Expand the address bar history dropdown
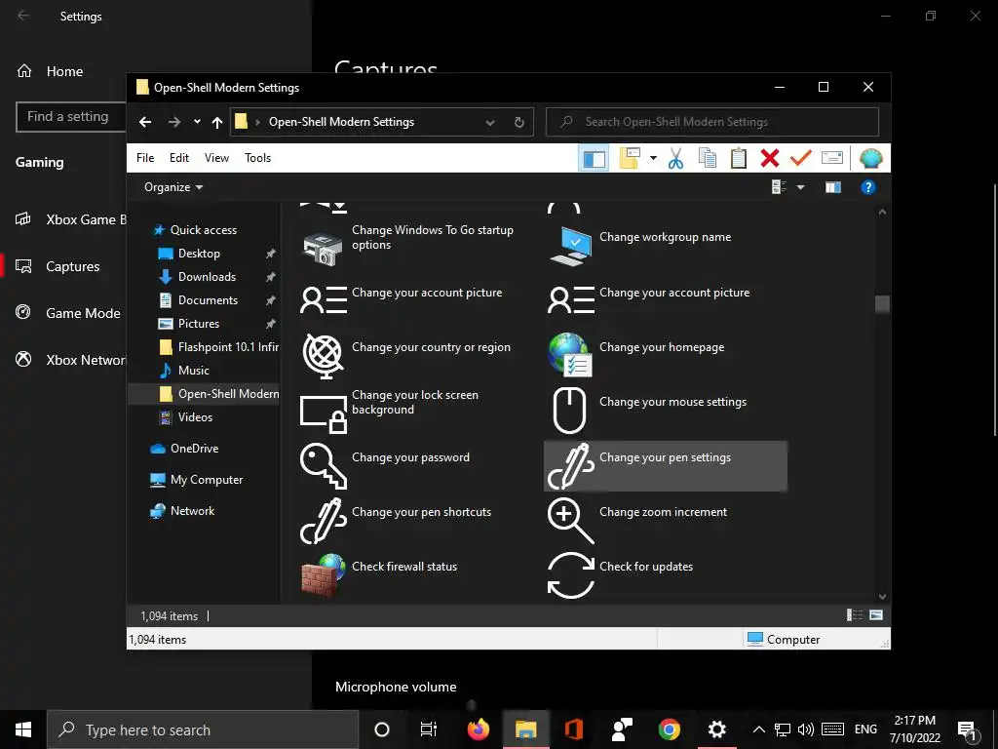This screenshot has width=998, height=749. click(490, 122)
